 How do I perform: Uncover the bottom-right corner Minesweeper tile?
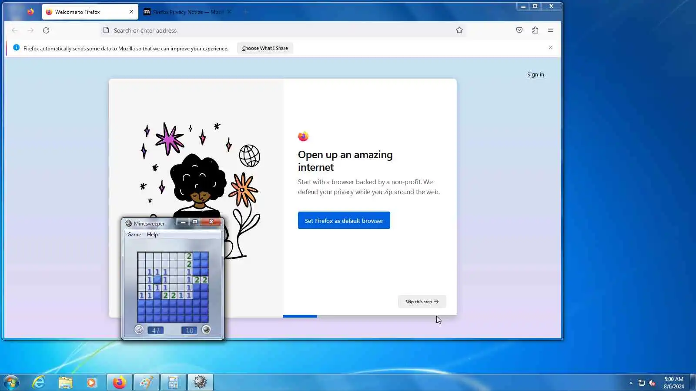205,319
